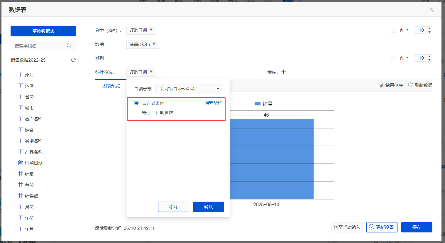Switch to the 图表预览 tab

[111, 86]
